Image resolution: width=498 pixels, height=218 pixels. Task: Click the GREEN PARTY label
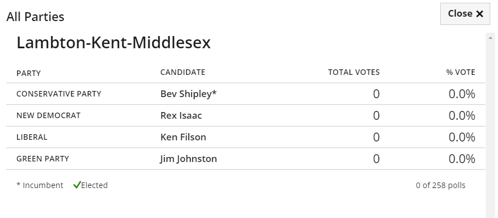43,159
